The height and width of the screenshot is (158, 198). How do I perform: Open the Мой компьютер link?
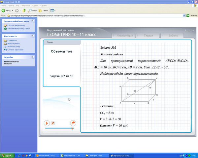(x=13, y=47)
